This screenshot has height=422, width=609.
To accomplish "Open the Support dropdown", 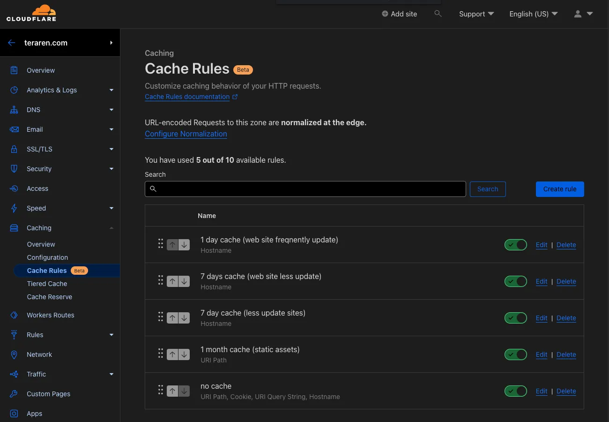I will (476, 14).
